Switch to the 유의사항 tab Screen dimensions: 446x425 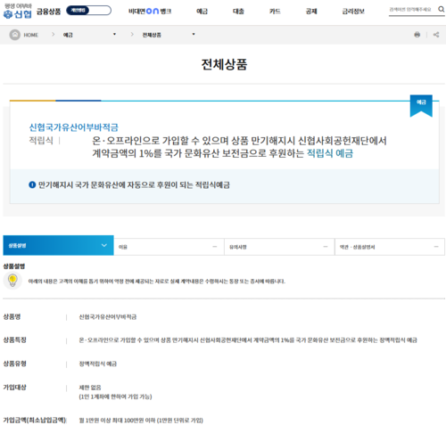pyautogui.click(x=279, y=247)
